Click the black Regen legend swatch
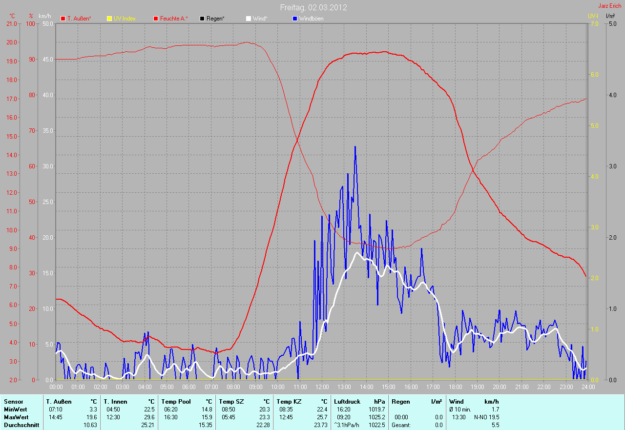Viewport: 625px width, 430px height. (x=202, y=19)
